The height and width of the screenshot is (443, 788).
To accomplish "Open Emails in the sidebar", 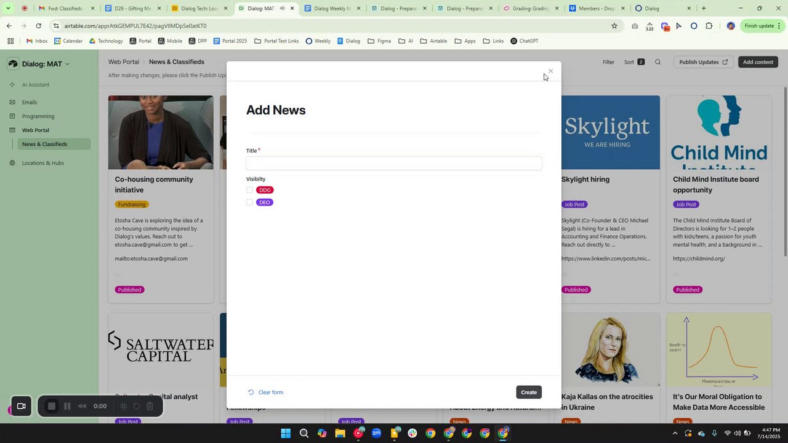I will point(30,103).
